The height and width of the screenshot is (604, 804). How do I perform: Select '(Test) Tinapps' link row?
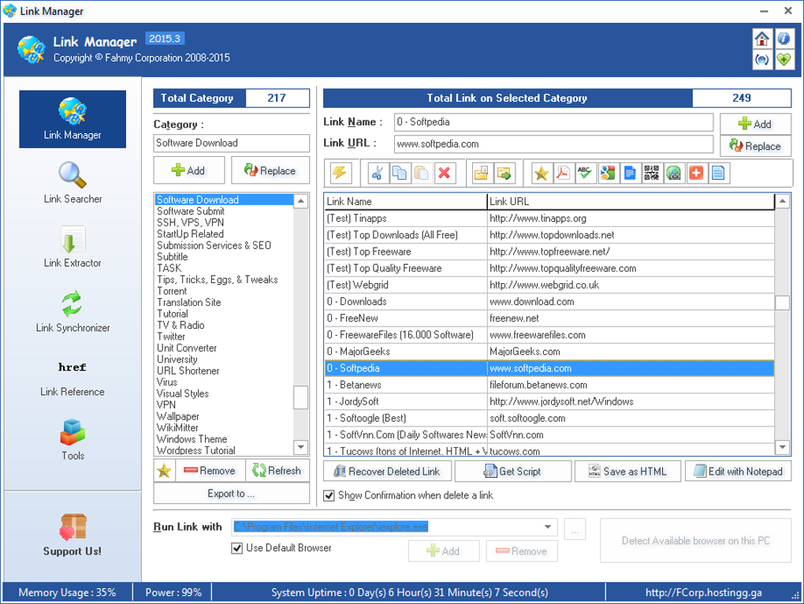pos(549,218)
